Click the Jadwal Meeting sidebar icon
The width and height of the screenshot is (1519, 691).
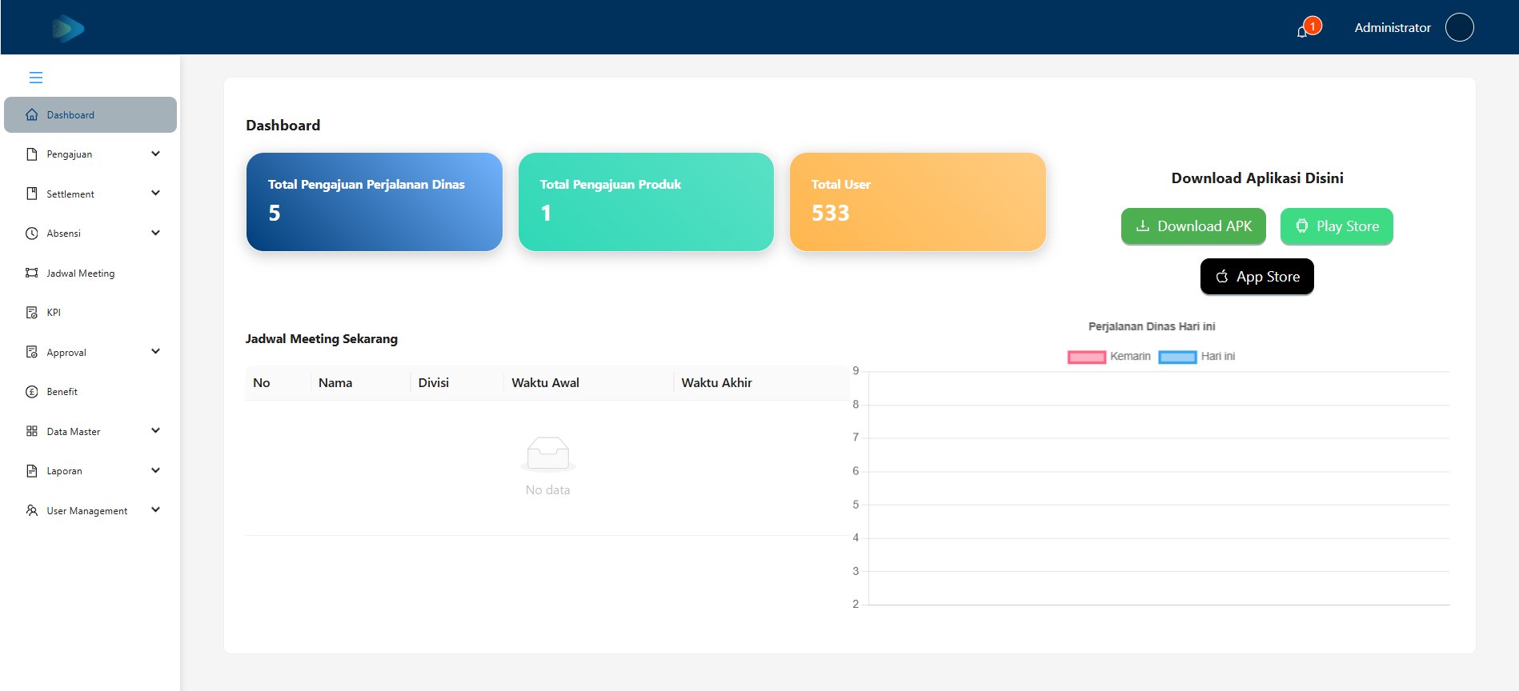32,273
